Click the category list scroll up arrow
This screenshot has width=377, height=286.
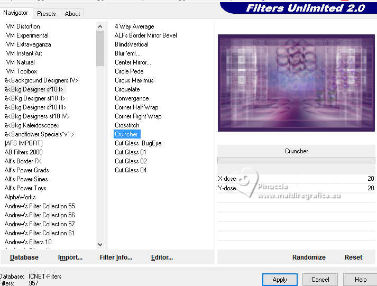click(100, 26)
